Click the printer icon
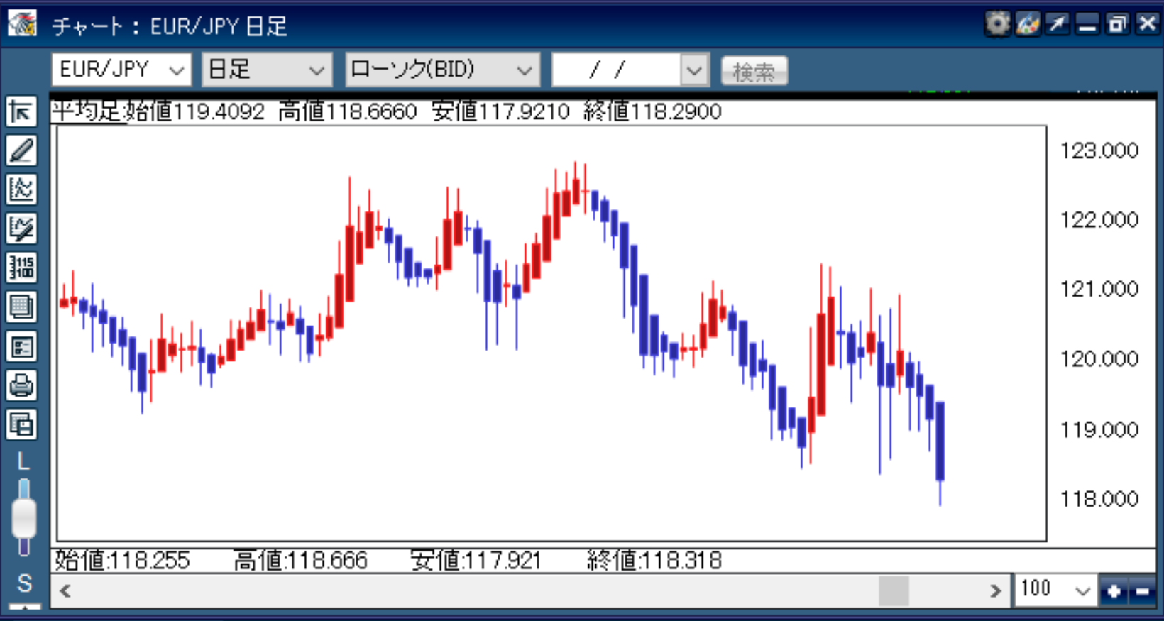The image size is (1164, 621). [21, 386]
